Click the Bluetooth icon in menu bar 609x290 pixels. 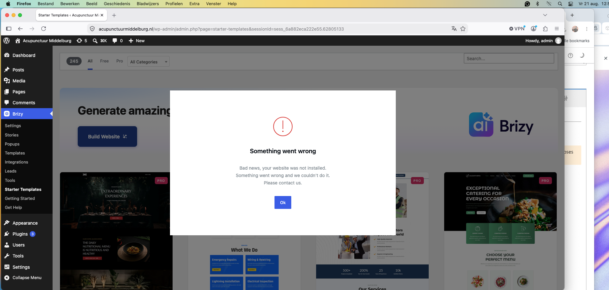(x=537, y=4)
